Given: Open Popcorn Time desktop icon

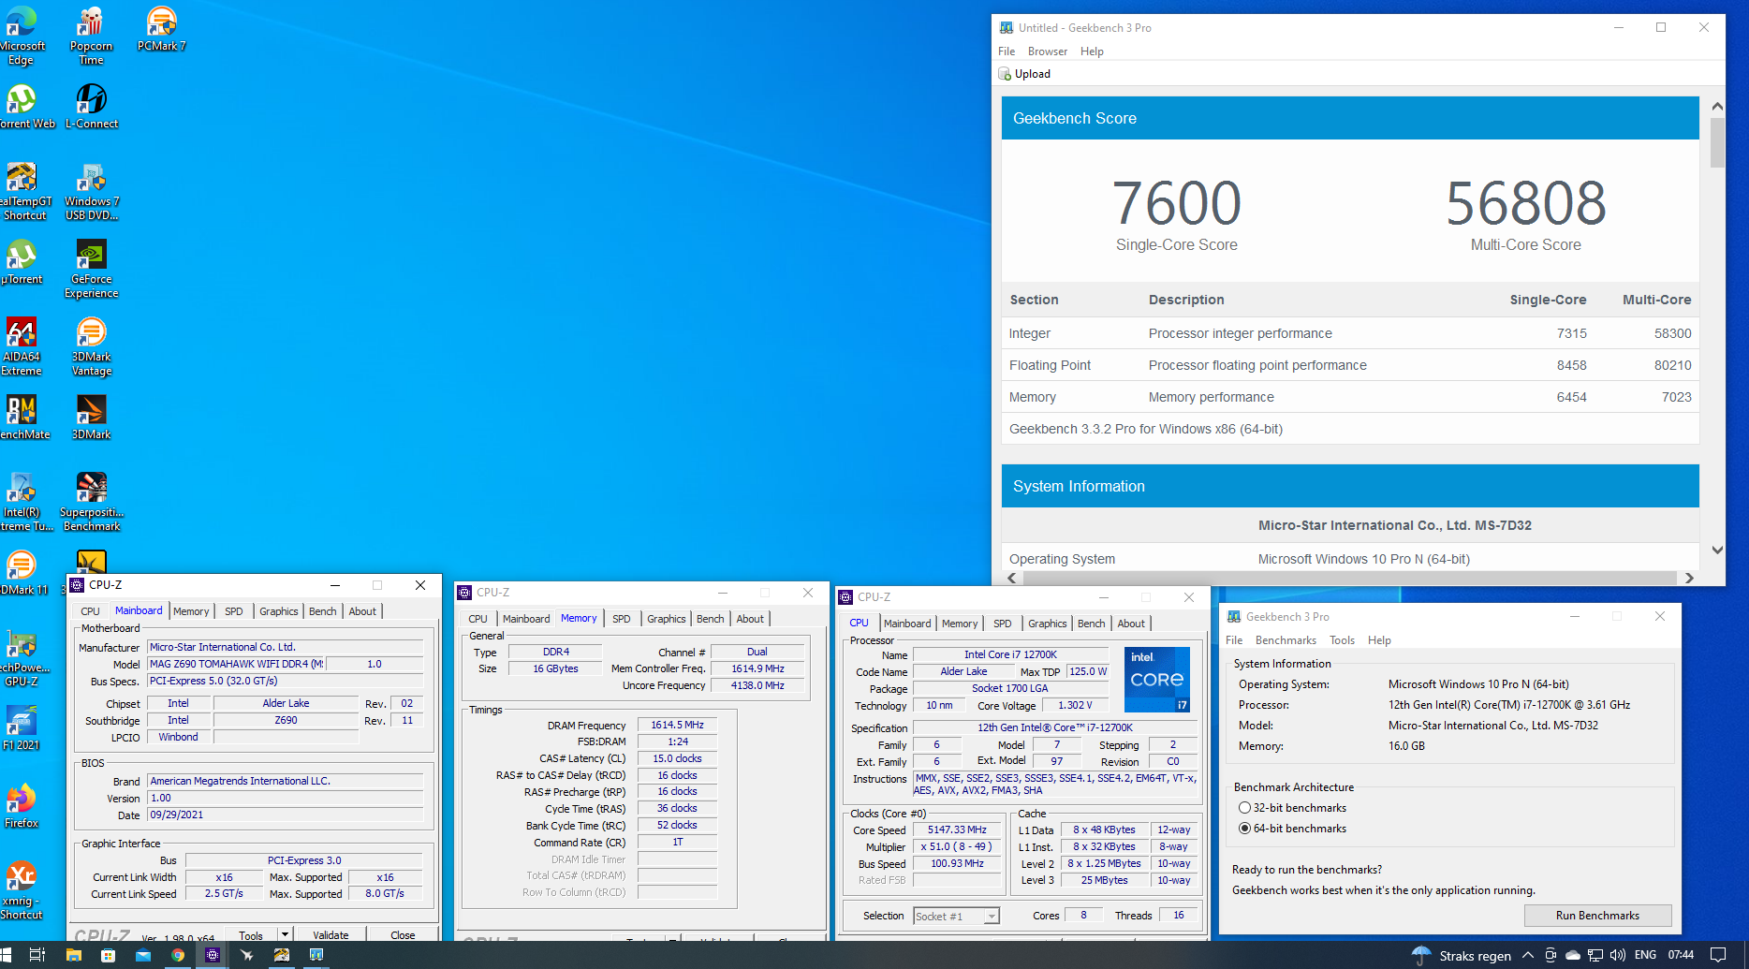Looking at the screenshot, I should pos(91,36).
